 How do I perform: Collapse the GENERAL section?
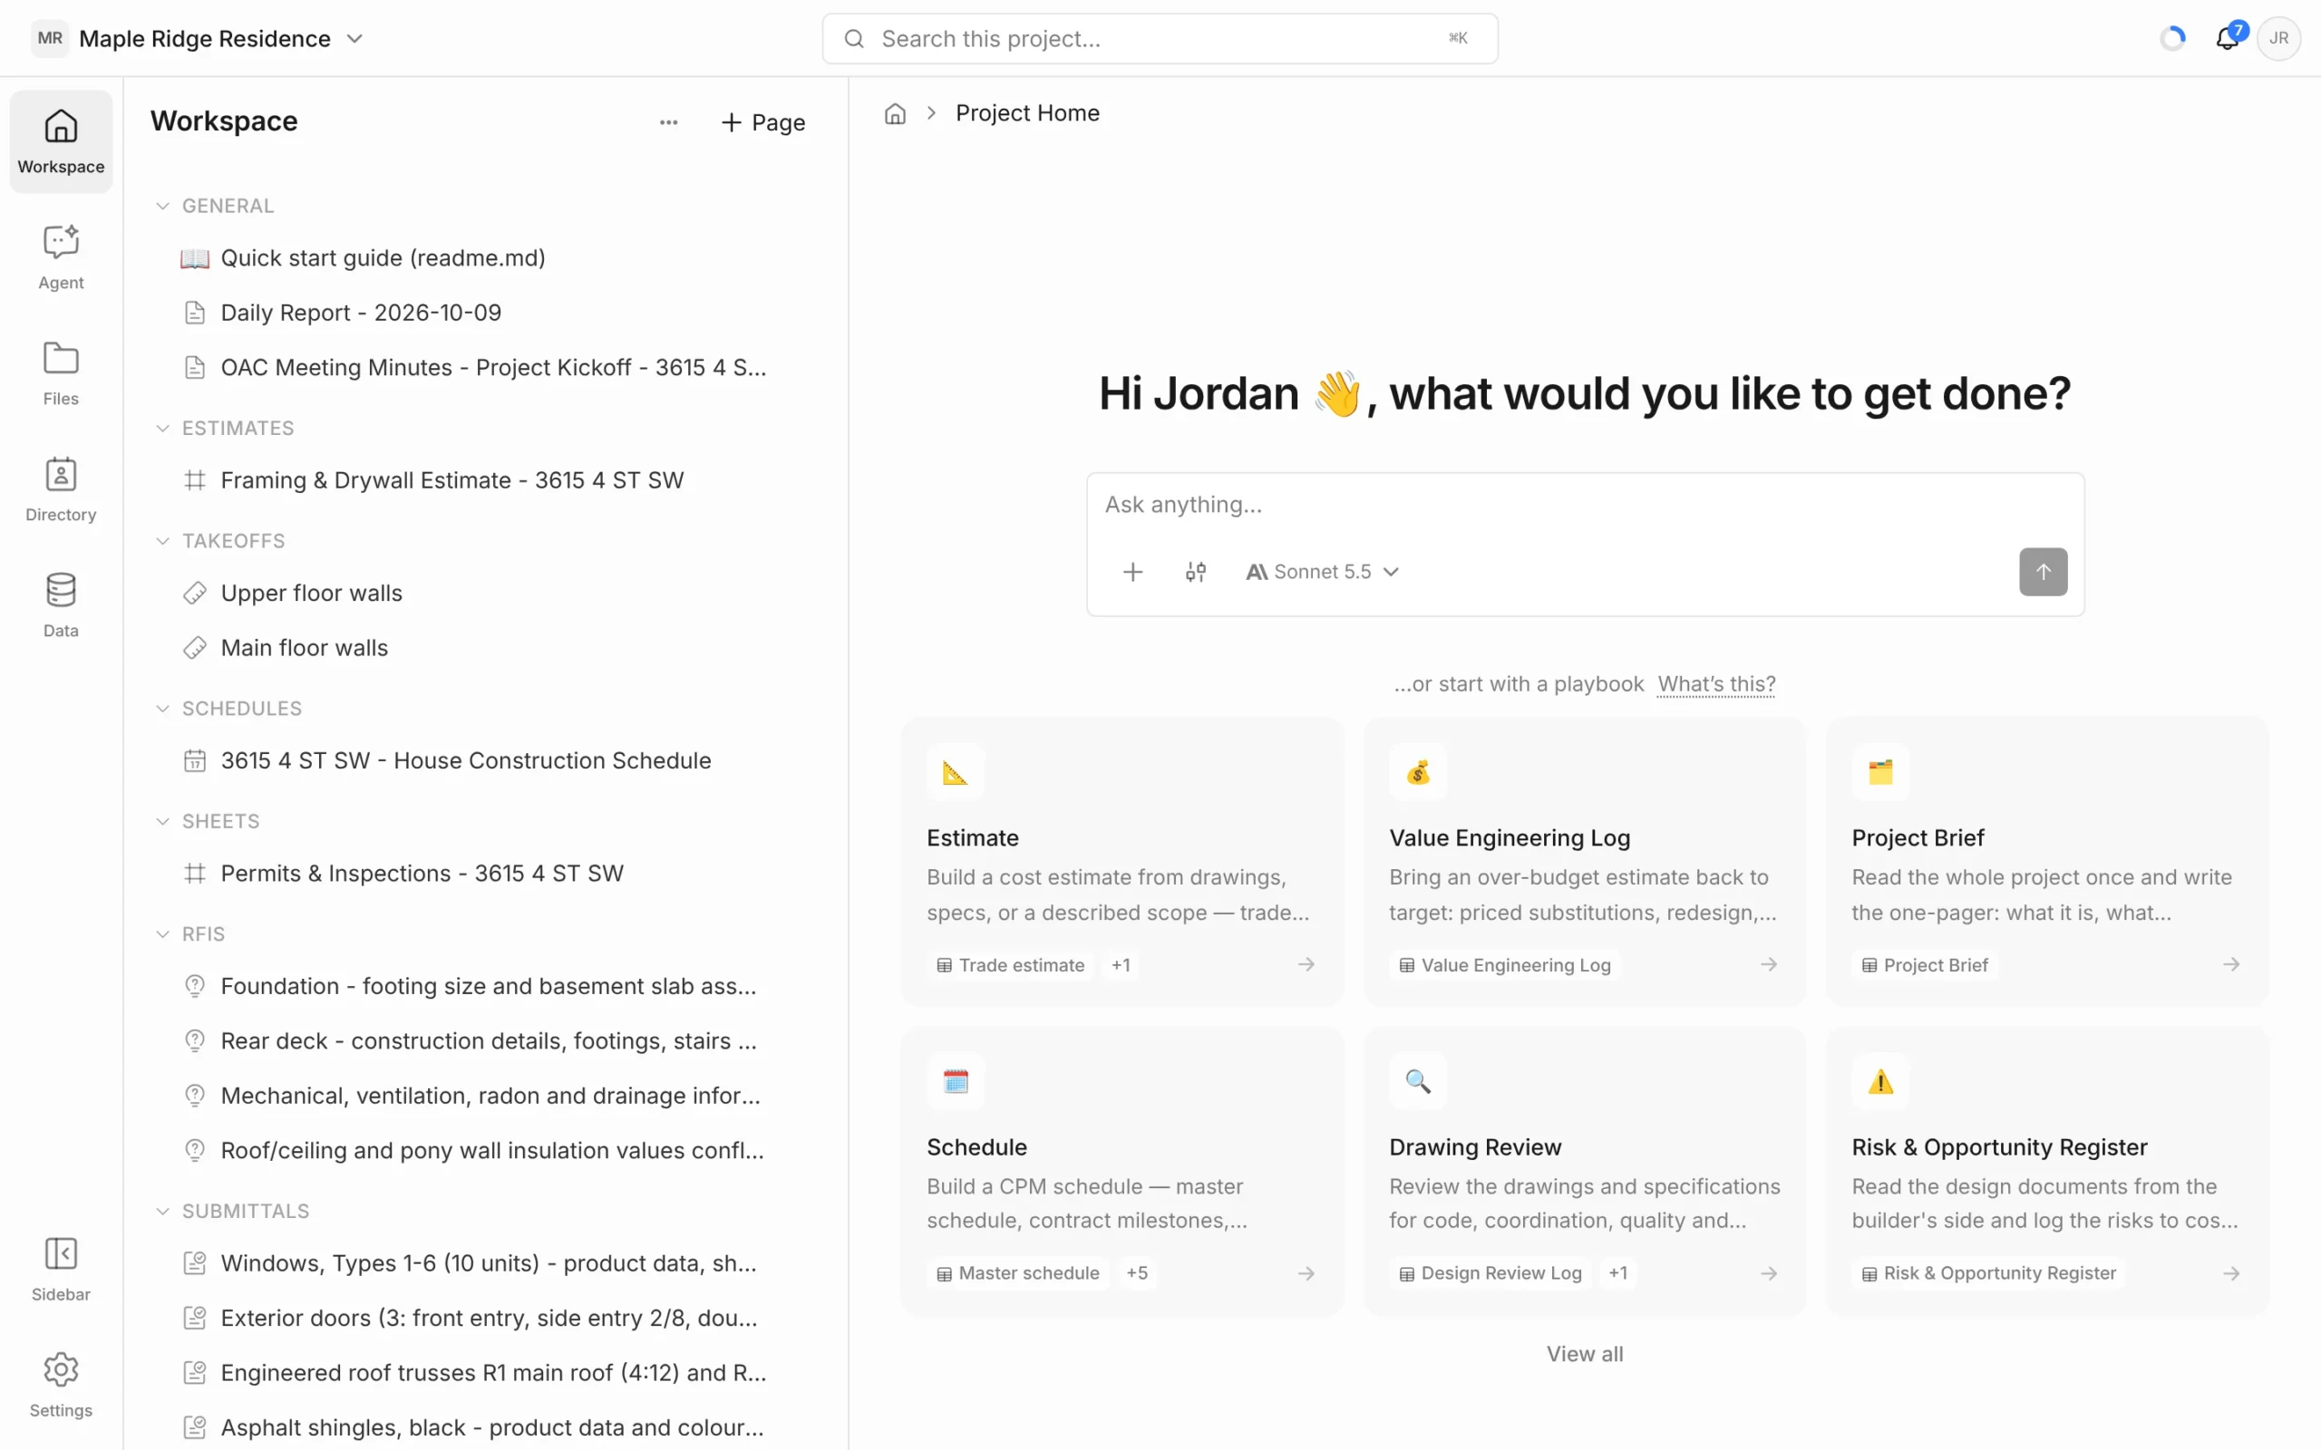click(x=162, y=205)
